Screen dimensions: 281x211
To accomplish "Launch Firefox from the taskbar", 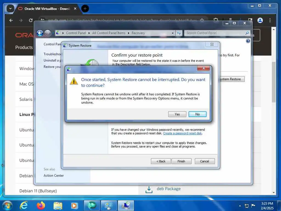I will (41, 206).
